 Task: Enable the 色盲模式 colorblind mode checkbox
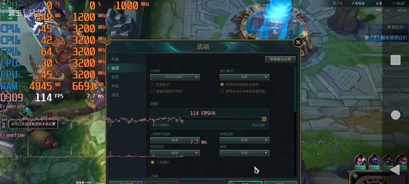coord(153,85)
